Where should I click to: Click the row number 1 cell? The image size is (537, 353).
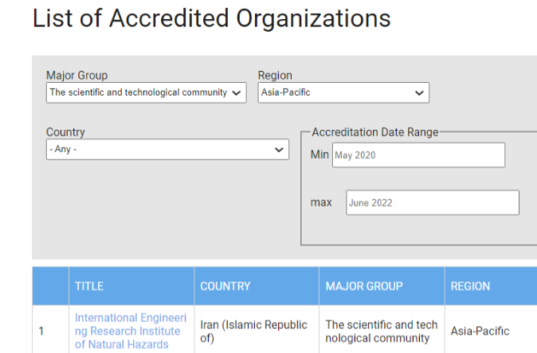[41, 331]
